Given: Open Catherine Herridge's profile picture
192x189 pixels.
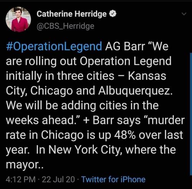Looking at the screenshot, I should [x=18, y=20].
